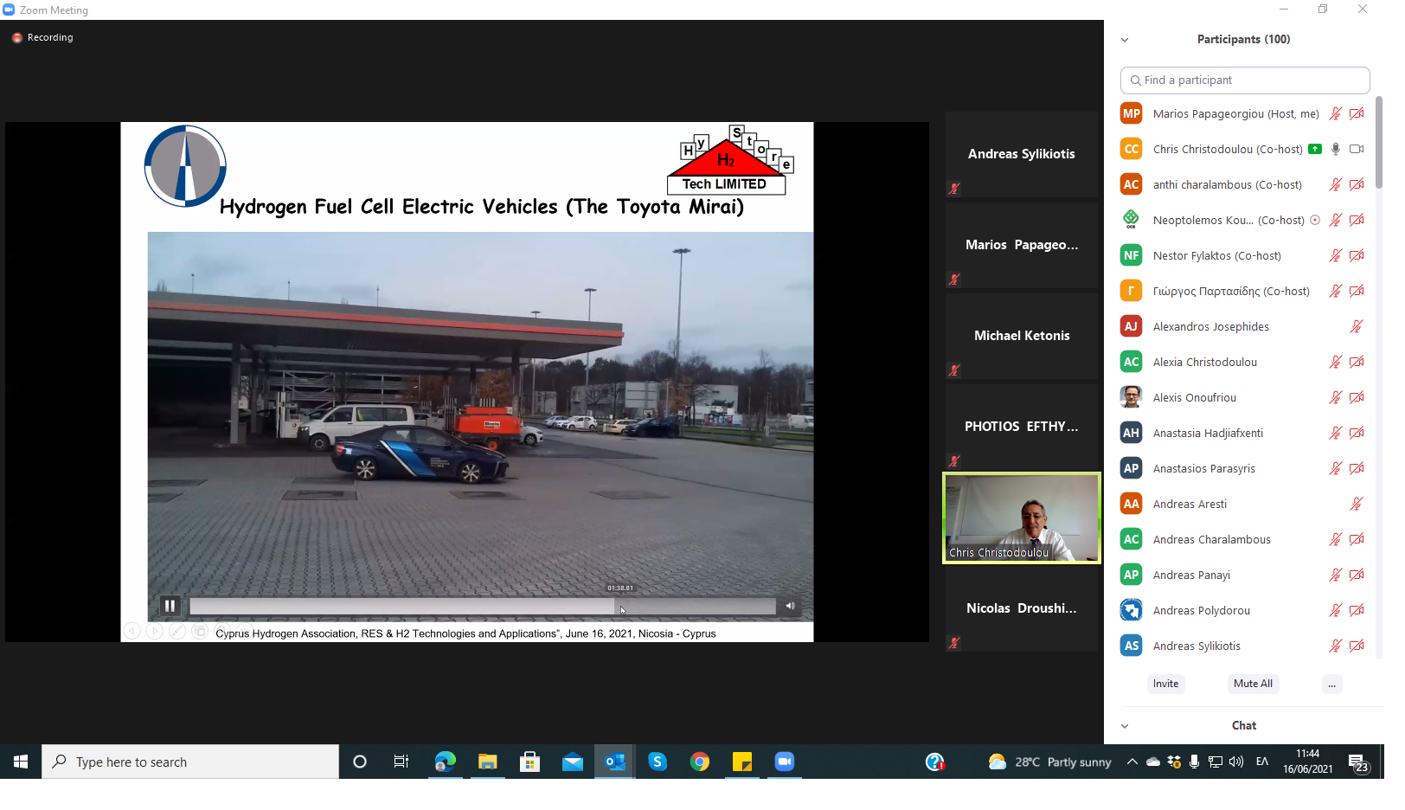Image resolution: width=1405 pixels, height=810 pixels.
Task: Open notification center with 23 notifications
Action: point(1357,762)
